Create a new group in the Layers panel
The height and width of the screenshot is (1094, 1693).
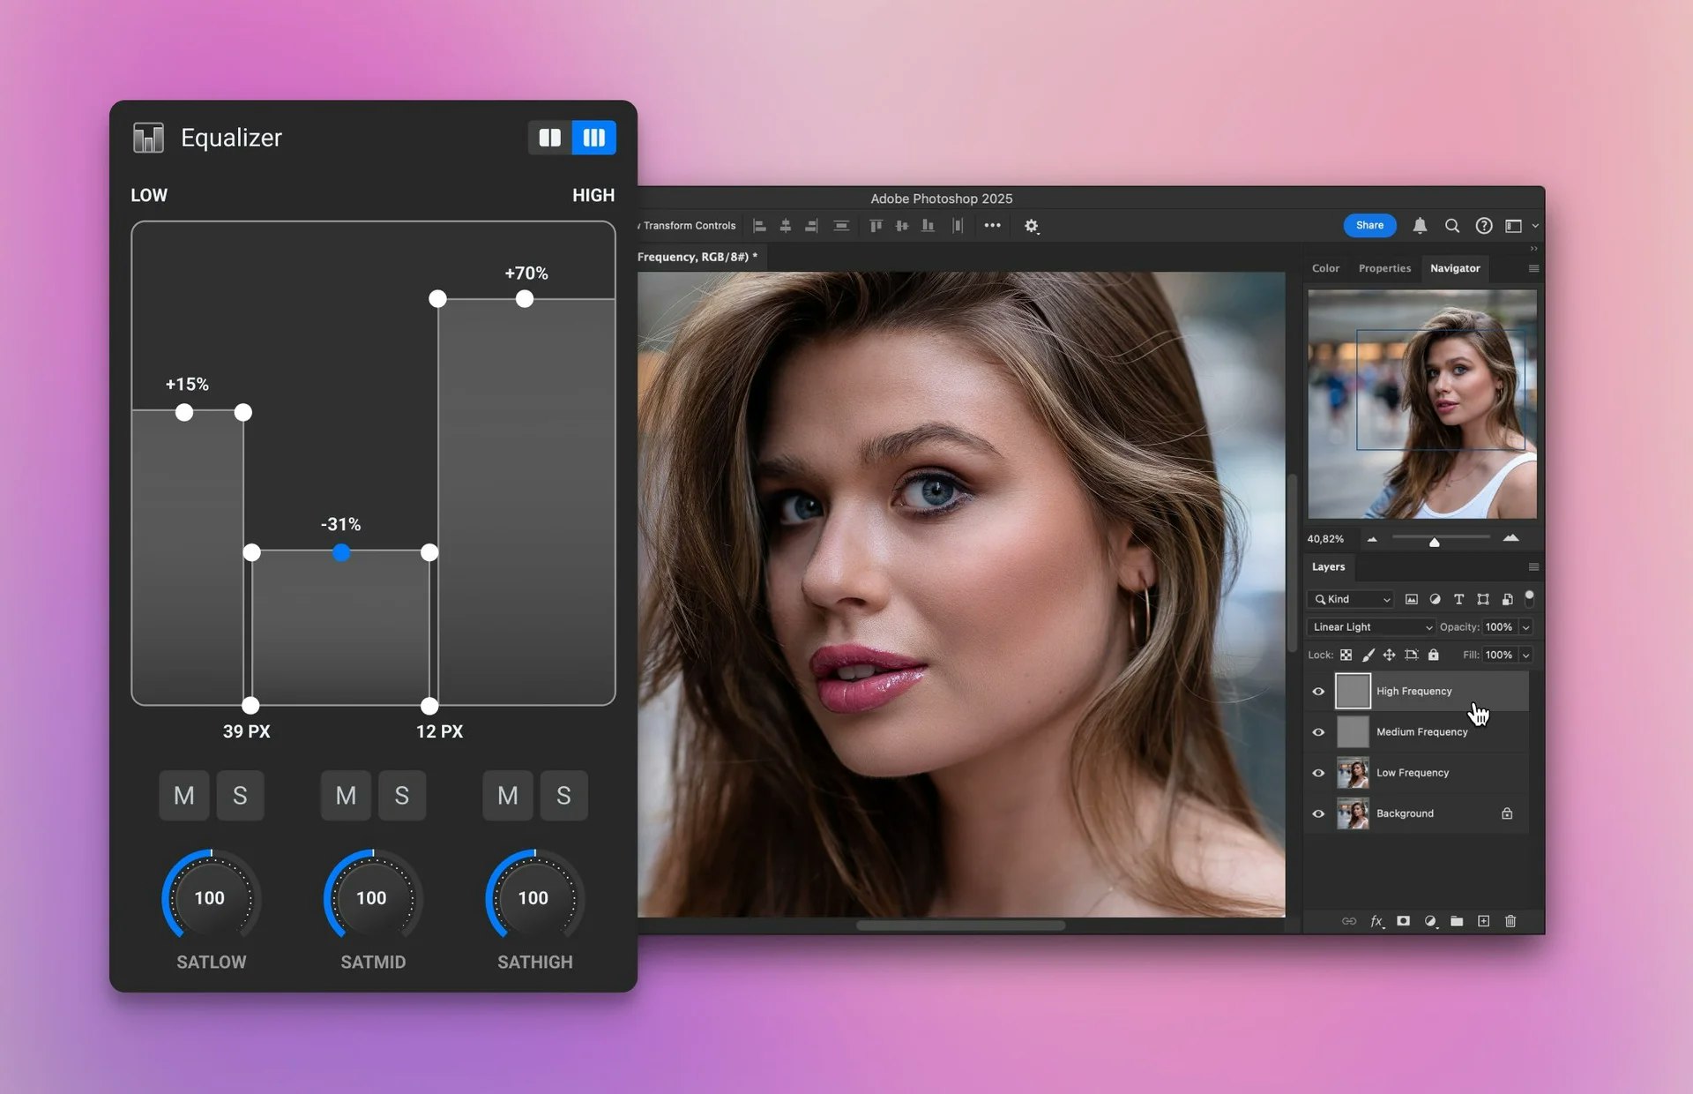coord(1457,921)
